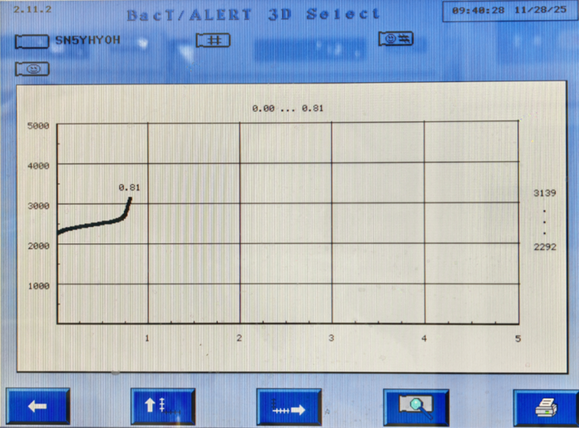Click the X-axis label 4
This screenshot has height=428, width=579.
pyautogui.click(x=424, y=338)
